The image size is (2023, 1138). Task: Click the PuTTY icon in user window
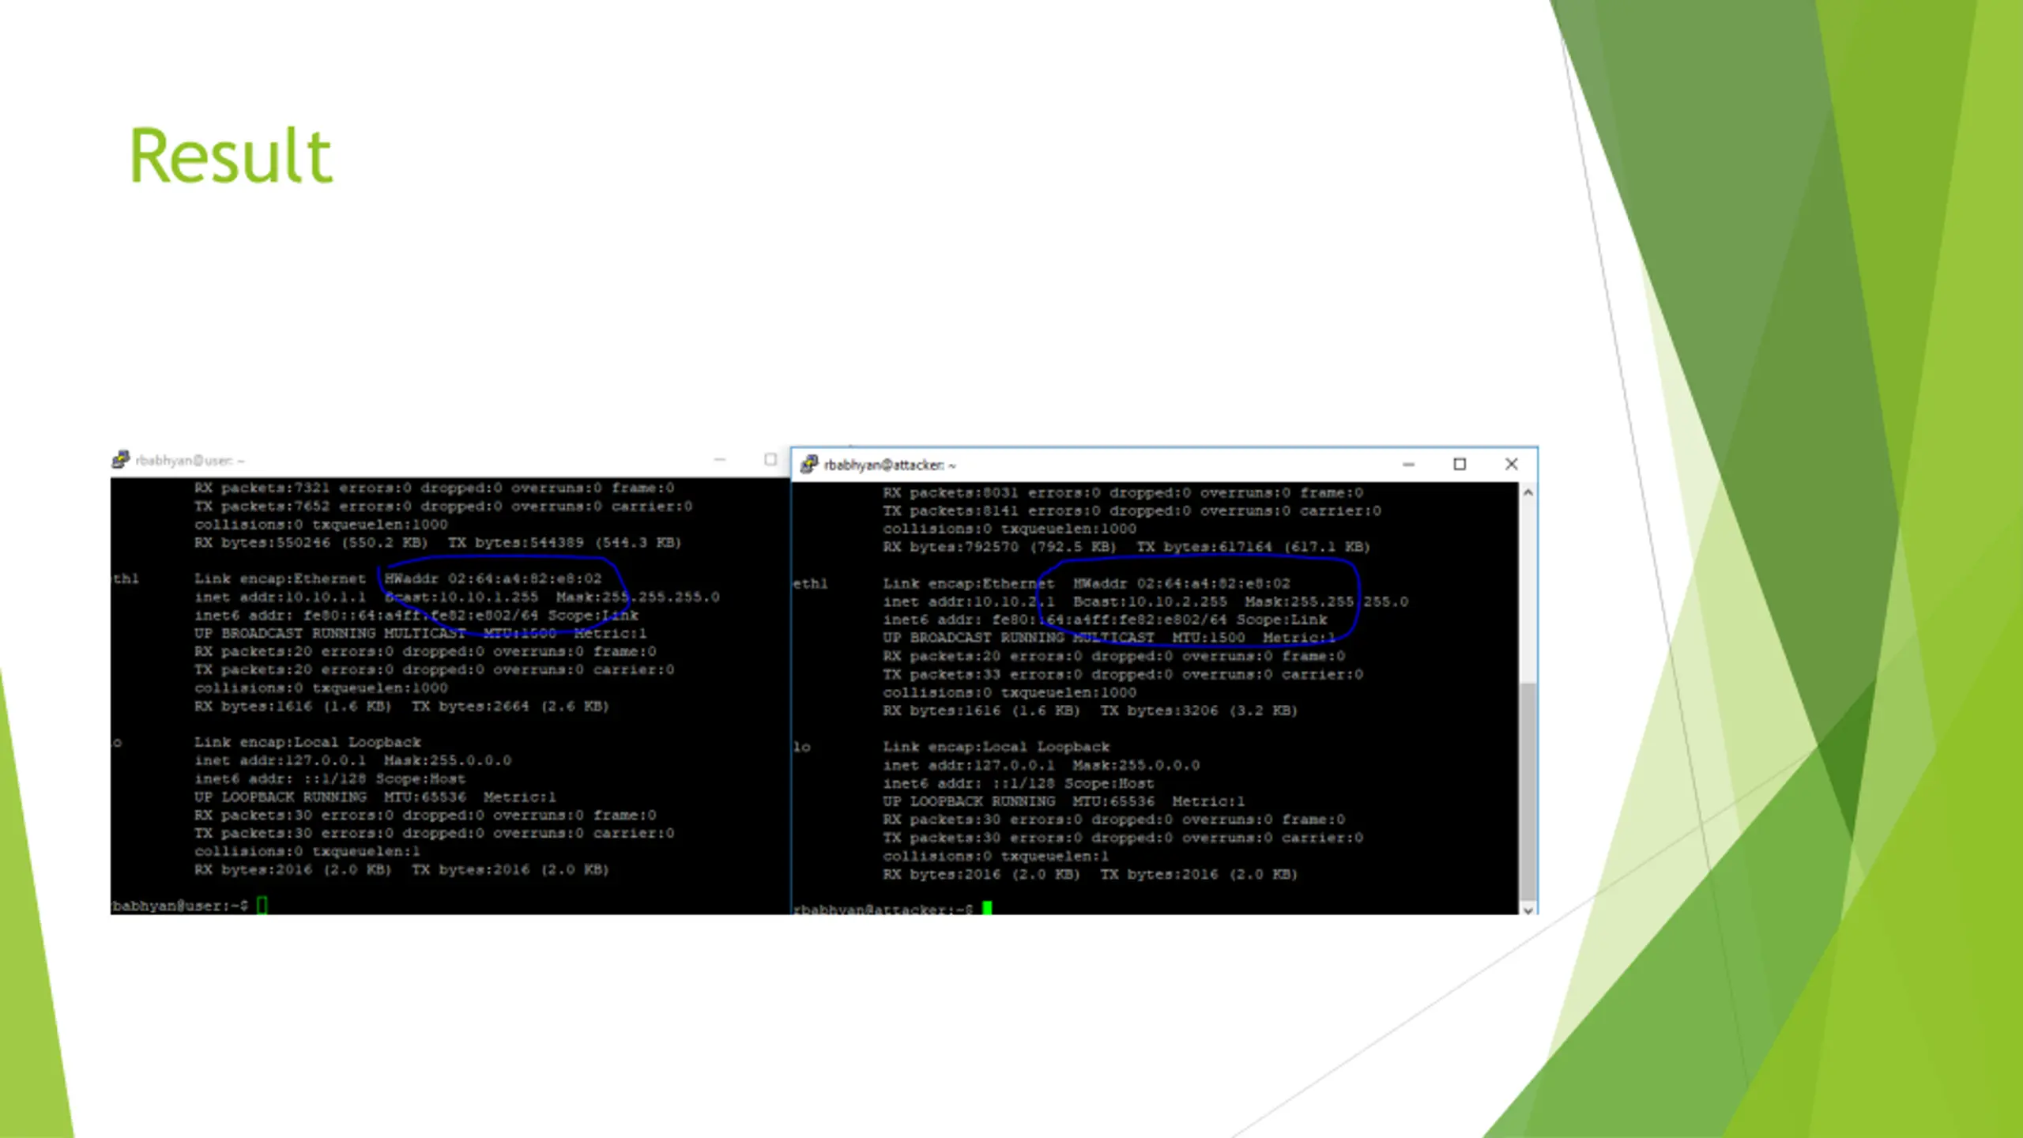click(x=120, y=460)
